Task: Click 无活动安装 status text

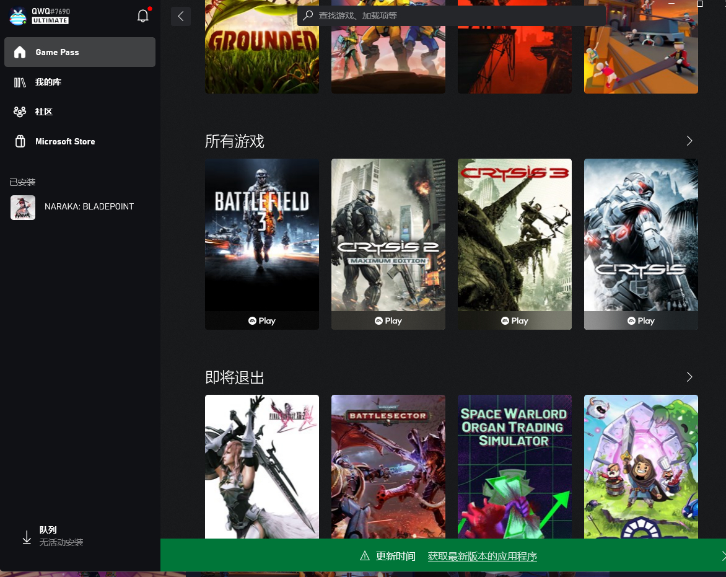Action: tap(61, 542)
